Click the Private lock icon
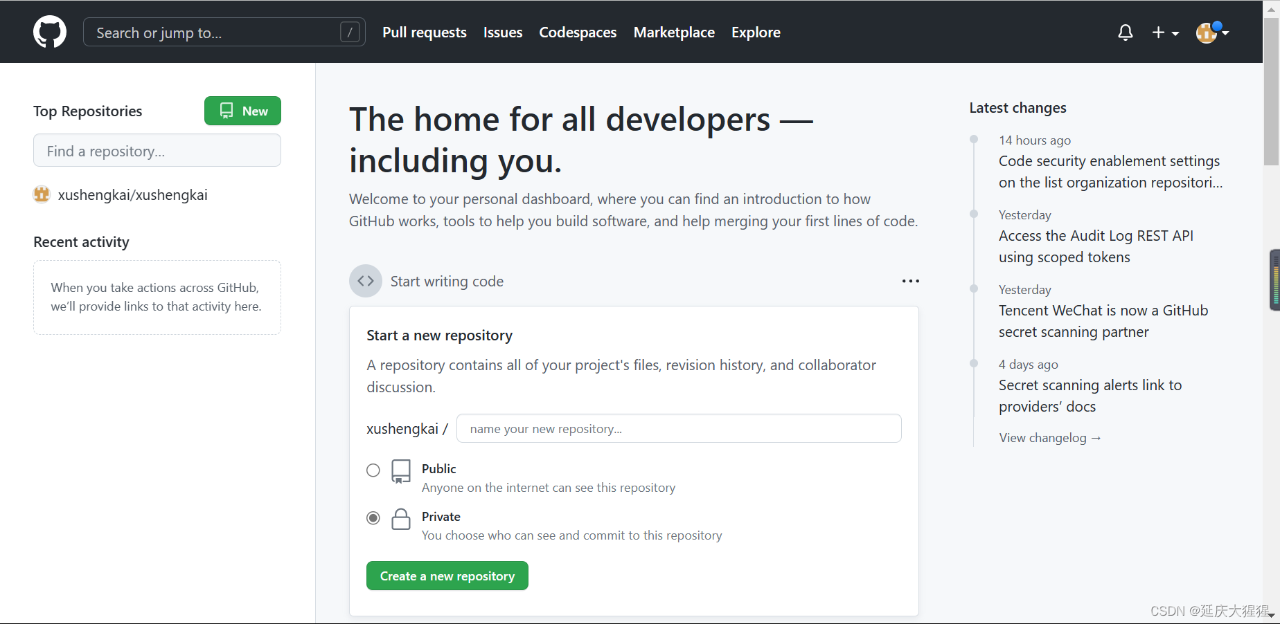 click(x=401, y=519)
